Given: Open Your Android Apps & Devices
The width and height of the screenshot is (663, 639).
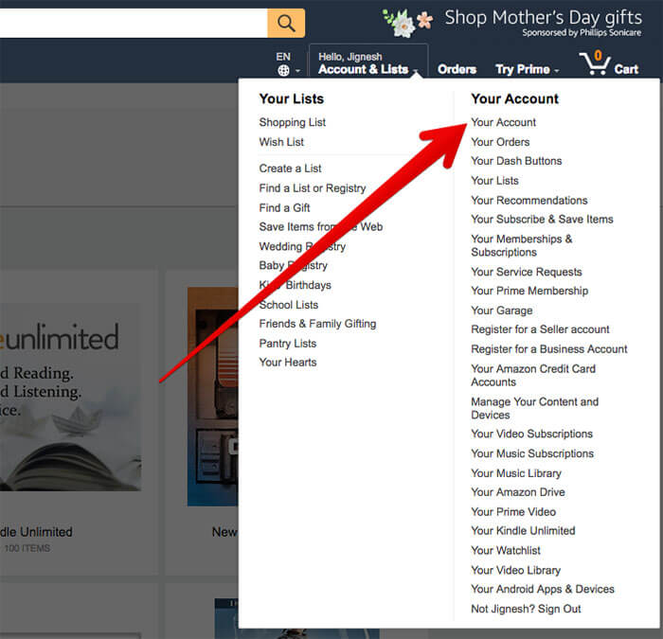Looking at the screenshot, I should 543,589.
